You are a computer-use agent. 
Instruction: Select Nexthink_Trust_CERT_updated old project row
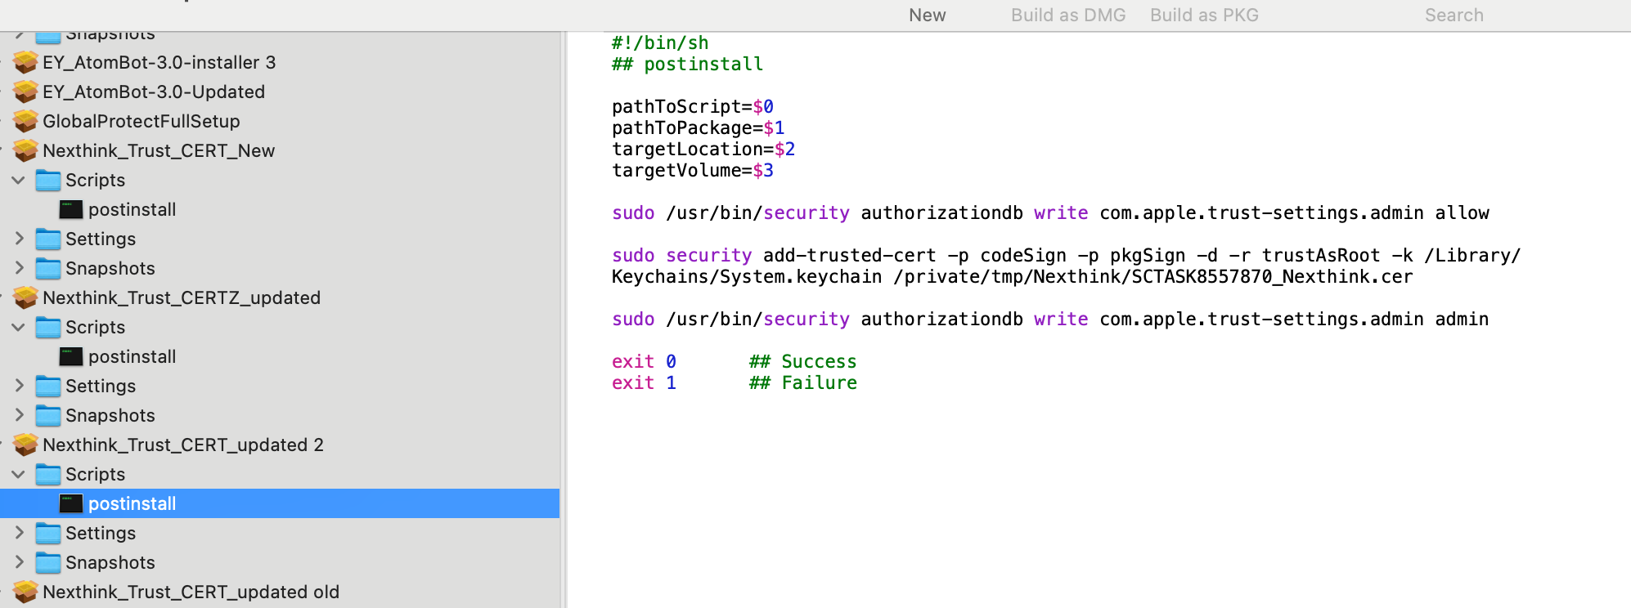coord(280,592)
